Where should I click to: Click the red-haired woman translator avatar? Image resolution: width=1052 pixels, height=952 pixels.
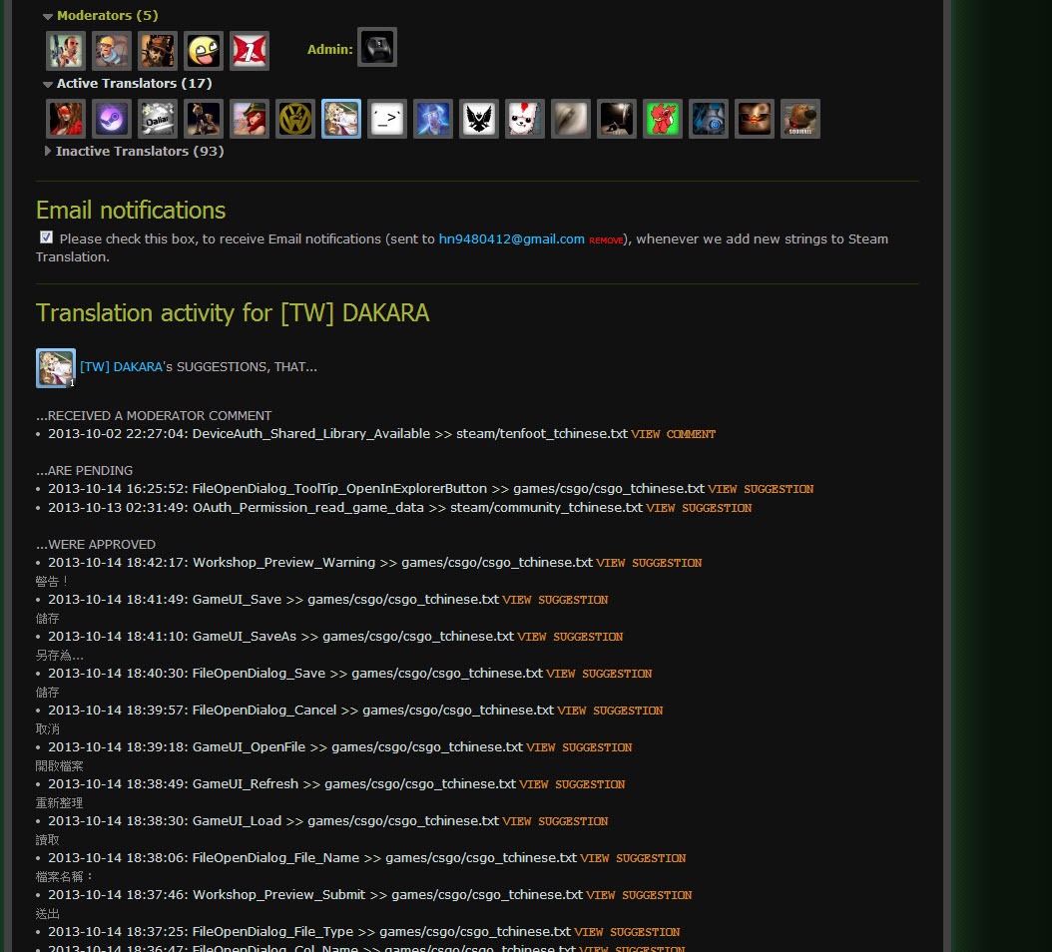pos(66,119)
